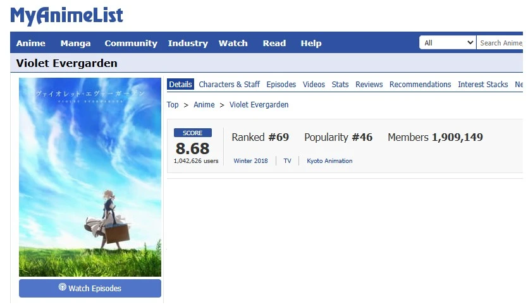Image resolution: width=528 pixels, height=307 pixels.
Task: Click the Search Anime input field
Action: (x=501, y=43)
